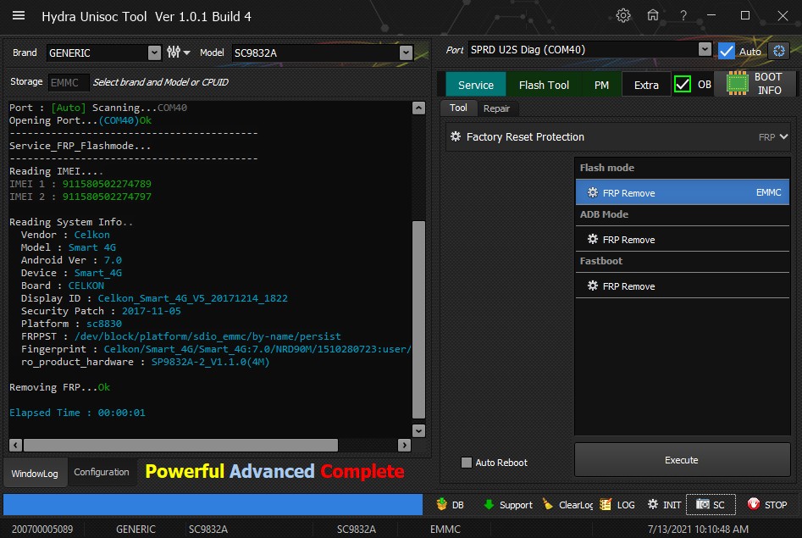
Task: Open dropdown arrow beside the sliders icon
Action: [186, 53]
